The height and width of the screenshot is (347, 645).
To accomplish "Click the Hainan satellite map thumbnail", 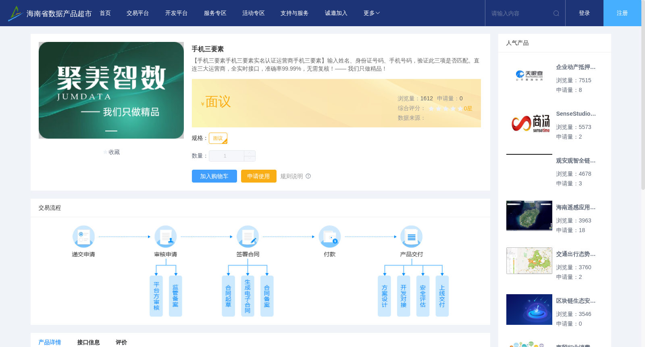I will (x=529, y=216).
